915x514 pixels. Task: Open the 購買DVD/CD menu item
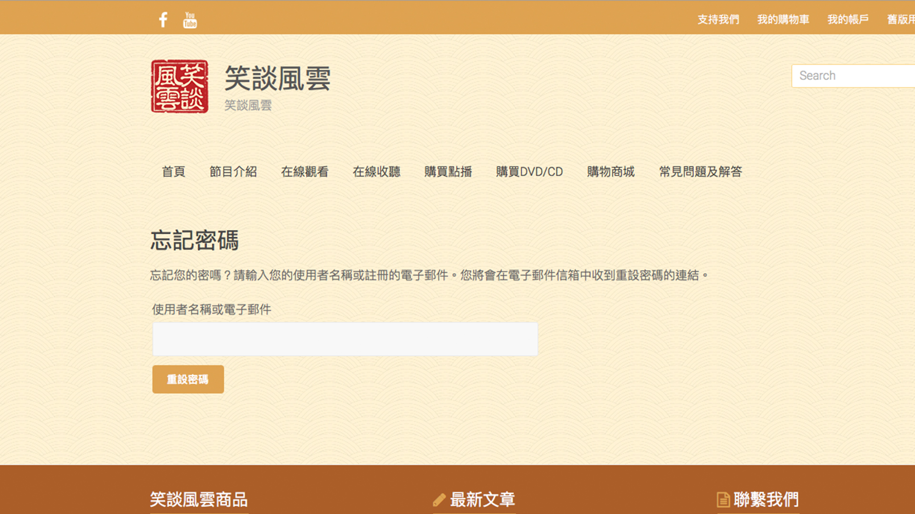tap(529, 172)
